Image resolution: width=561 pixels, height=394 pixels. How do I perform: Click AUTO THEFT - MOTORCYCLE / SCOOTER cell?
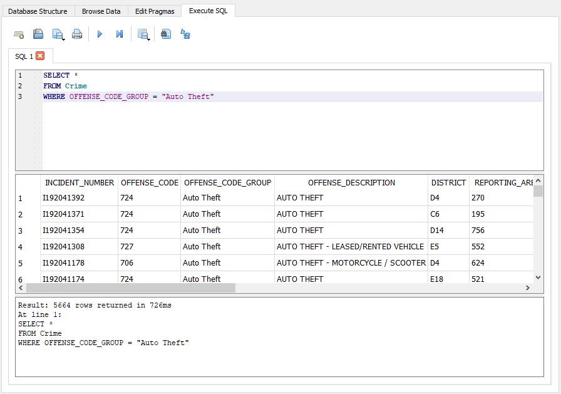pos(351,262)
